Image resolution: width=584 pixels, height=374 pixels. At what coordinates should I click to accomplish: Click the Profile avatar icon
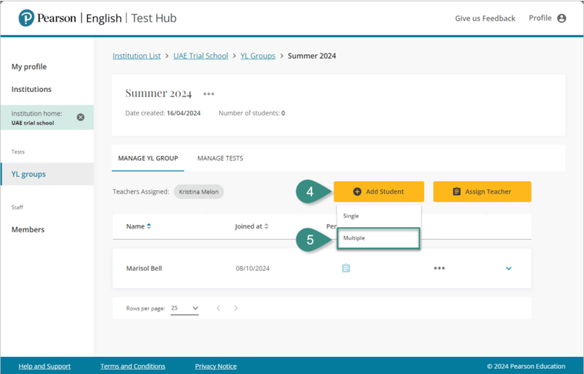click(x=562, y=19)
